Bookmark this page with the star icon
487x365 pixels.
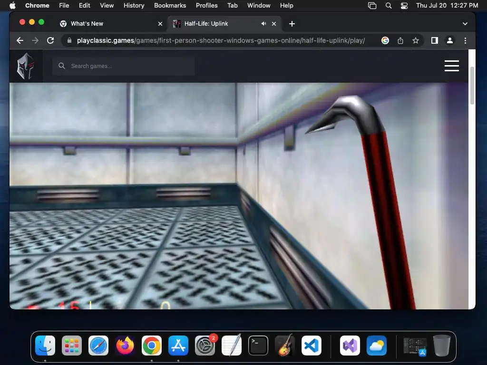[x=416, y=41]
